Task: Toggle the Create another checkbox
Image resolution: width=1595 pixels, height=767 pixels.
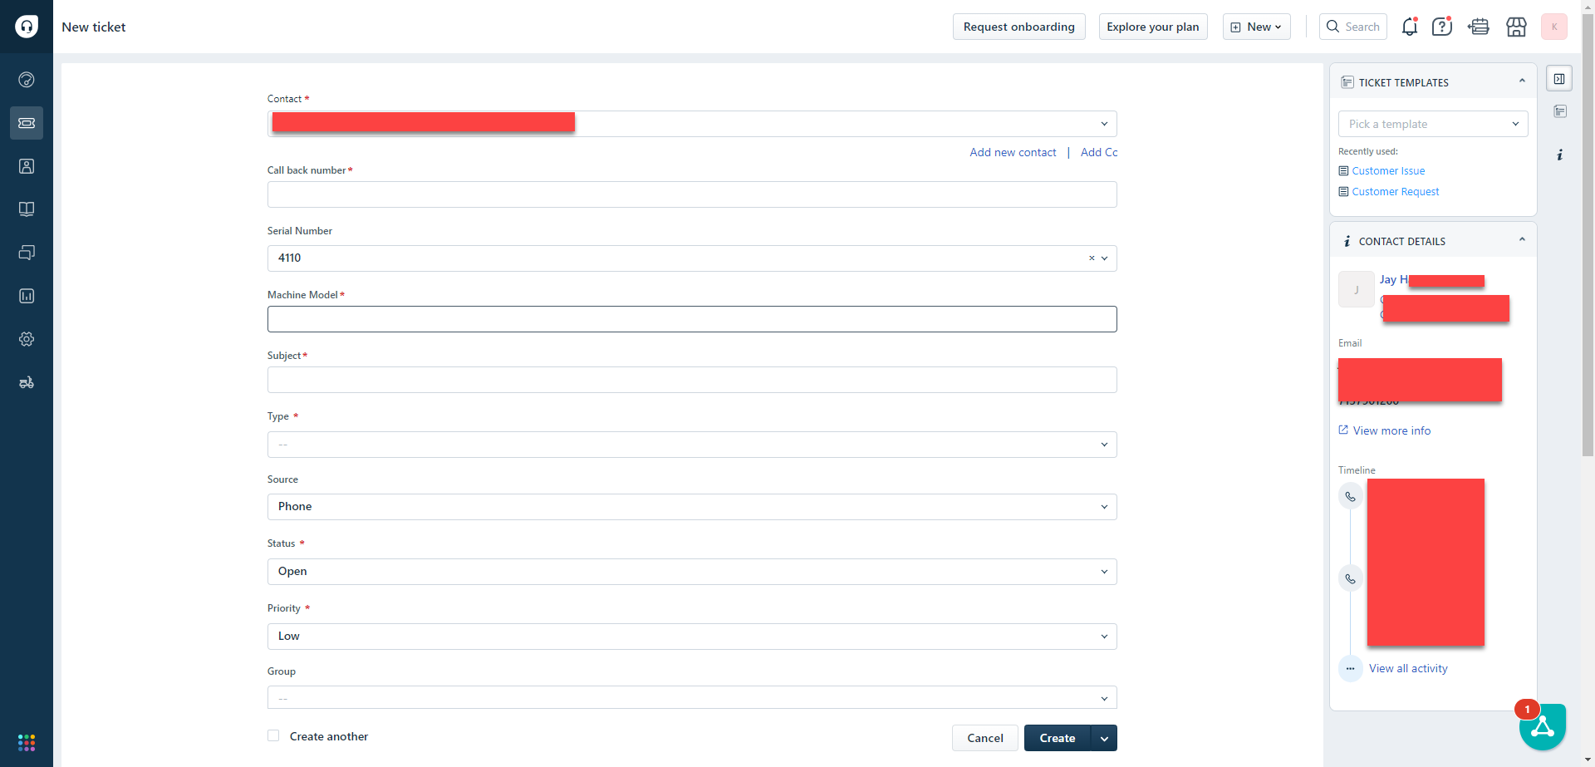Action: 272,735
